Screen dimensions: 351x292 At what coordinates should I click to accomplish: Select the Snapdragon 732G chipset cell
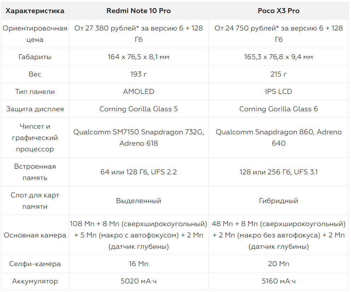139,137
